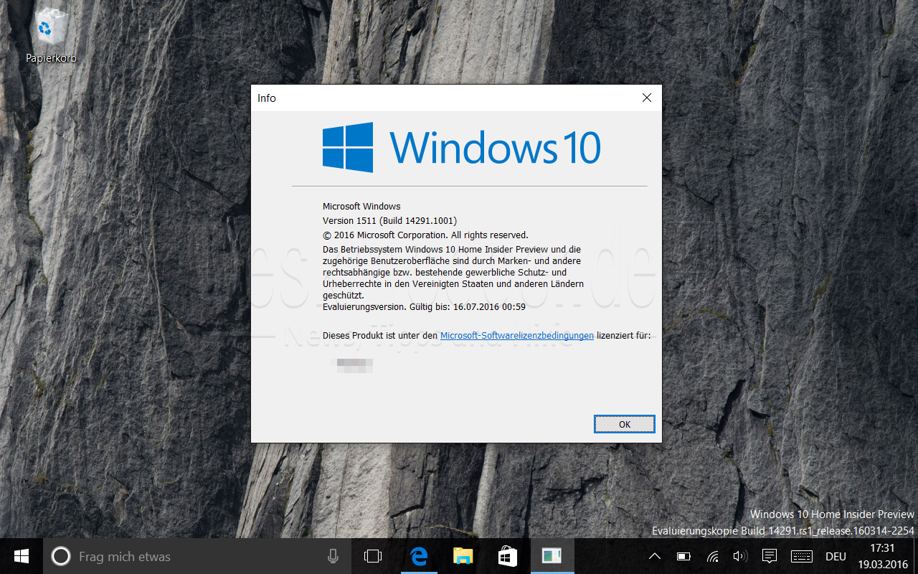Open the Windows Store taskbar icon
This screenshot has height=574, width=918.
508,556
